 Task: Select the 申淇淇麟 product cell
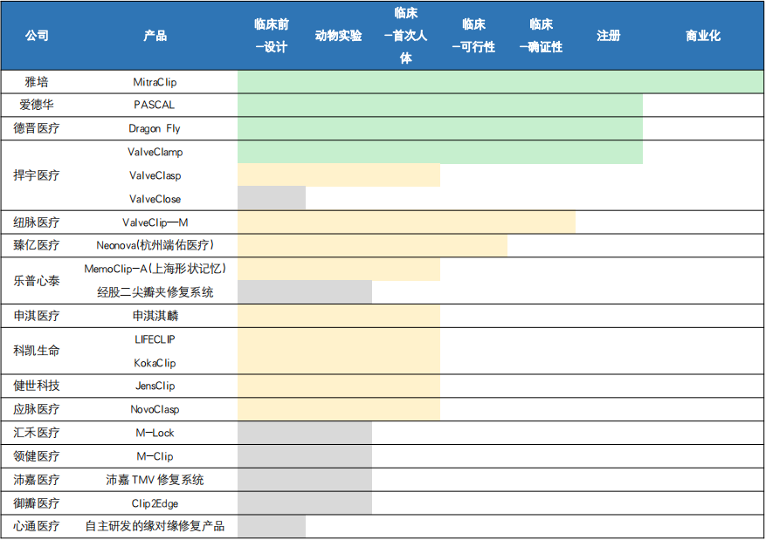(x=155, y=316)
